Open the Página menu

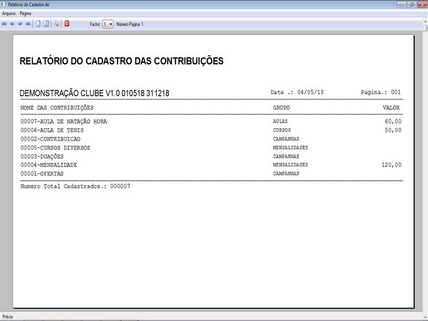[x=25, y=13]
